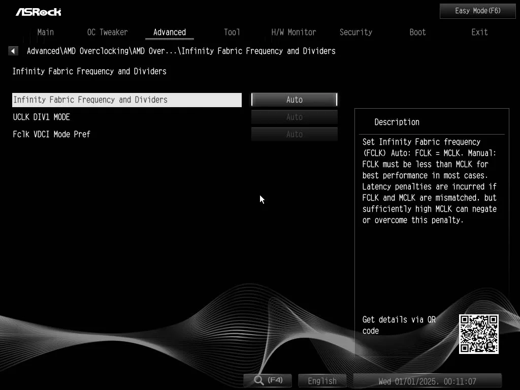
Task: Click the Infinity Fabric section heading text
Action: pos(89,71)
